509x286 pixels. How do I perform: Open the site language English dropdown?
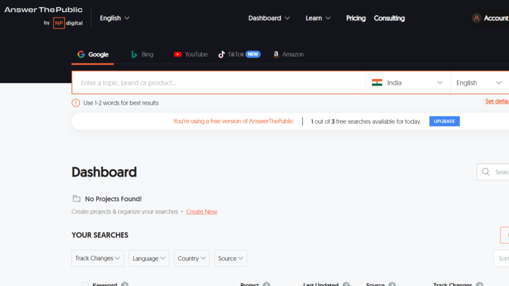point(115,18)
